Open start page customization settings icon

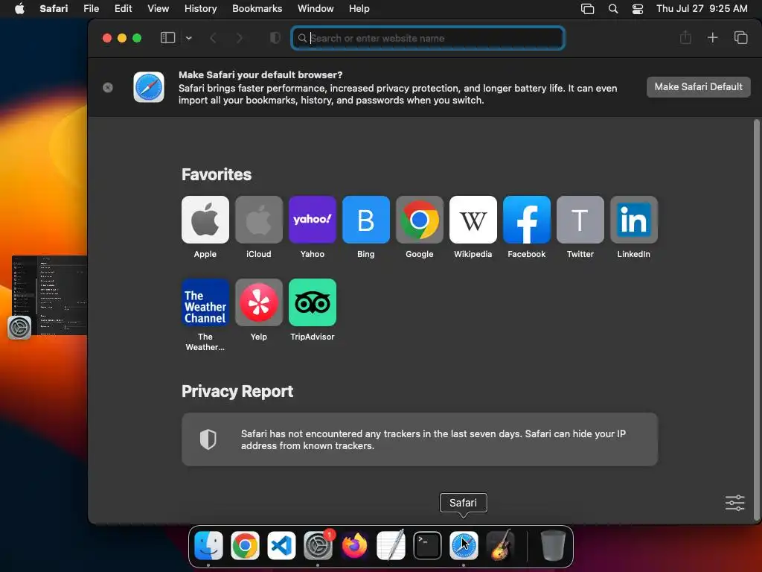734,503
